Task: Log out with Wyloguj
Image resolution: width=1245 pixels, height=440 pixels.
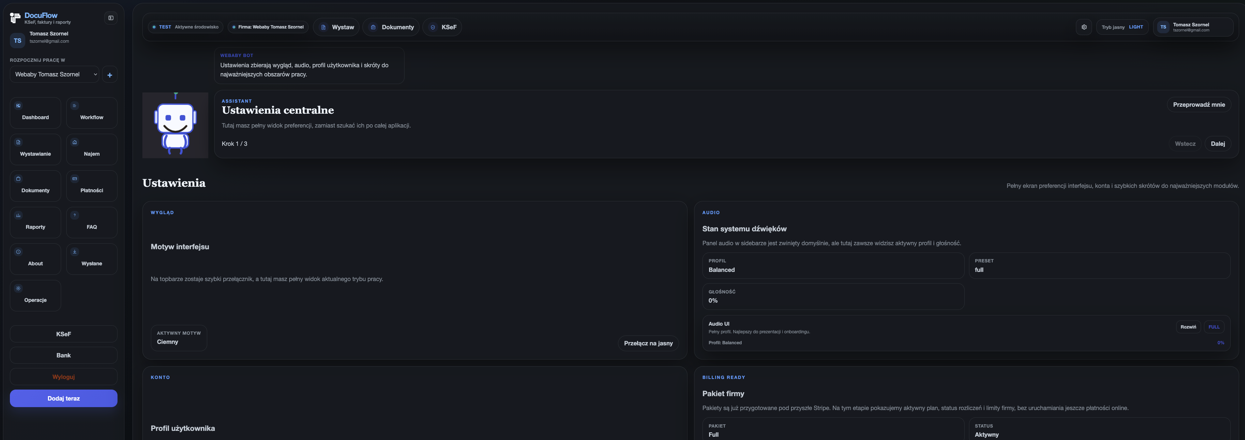Action: pyautogui.click(x=63, y=377)
